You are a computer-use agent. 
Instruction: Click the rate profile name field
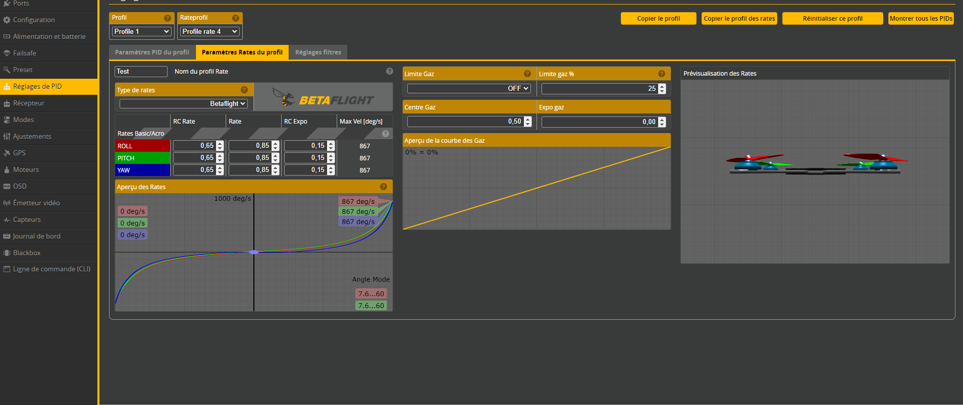141,72
